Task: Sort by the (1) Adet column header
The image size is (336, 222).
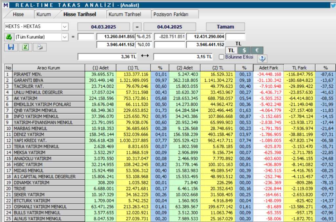Action: (x=101, y=68)
